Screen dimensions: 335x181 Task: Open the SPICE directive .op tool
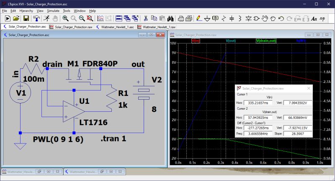(322, 18)
